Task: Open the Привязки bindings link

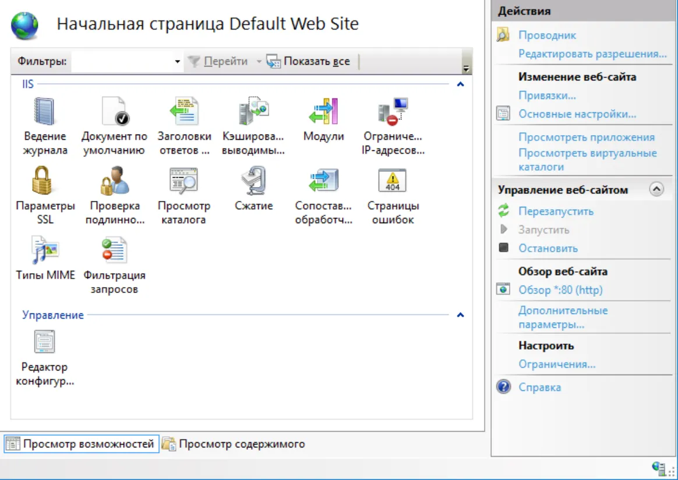Action: coord(547,95)
